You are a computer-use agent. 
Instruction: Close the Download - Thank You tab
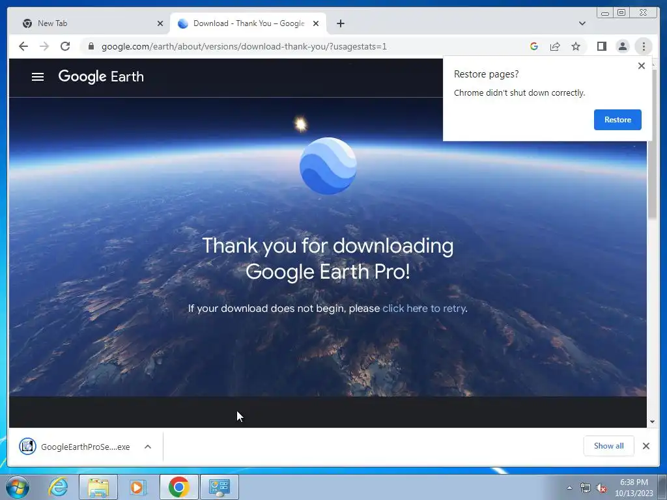pos(316,23)
